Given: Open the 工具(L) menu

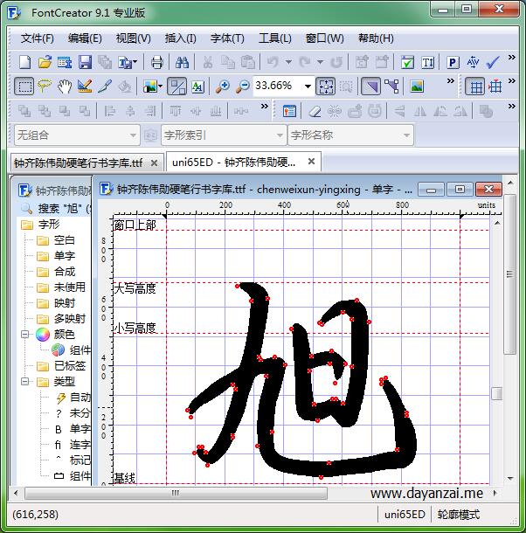Looking at the screenshot, I should coord(274,38).
